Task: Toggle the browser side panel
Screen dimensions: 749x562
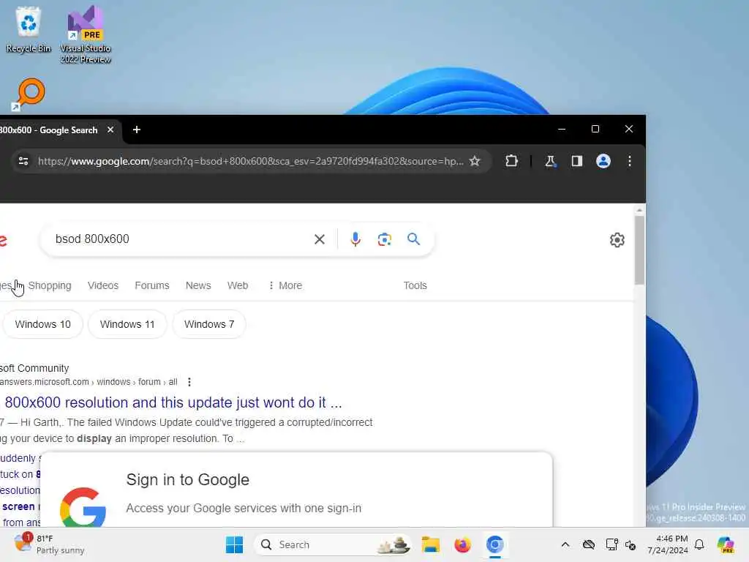Action: (x=577, y=161)
